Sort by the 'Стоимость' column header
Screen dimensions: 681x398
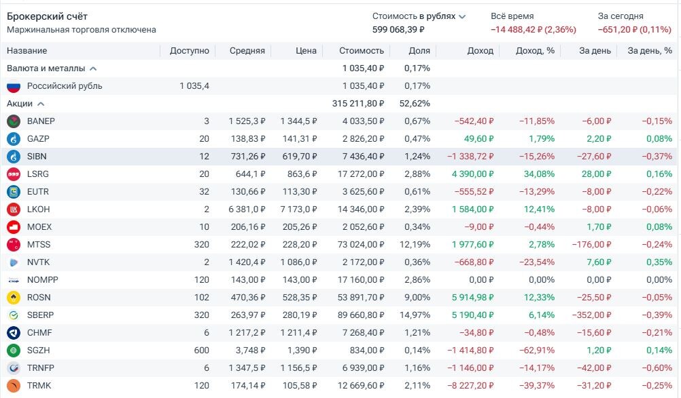362,51
